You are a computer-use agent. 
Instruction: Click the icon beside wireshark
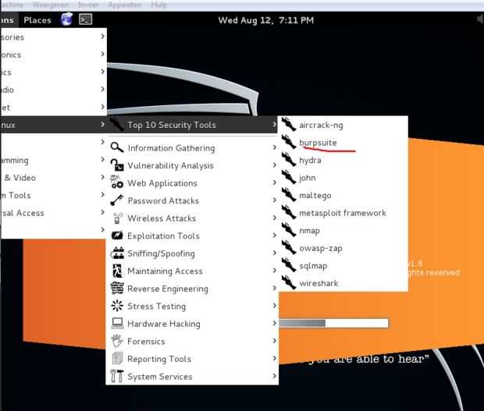(289, 282)
